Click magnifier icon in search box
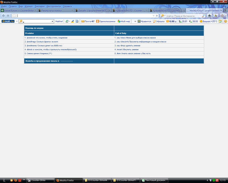 [203, 16]
